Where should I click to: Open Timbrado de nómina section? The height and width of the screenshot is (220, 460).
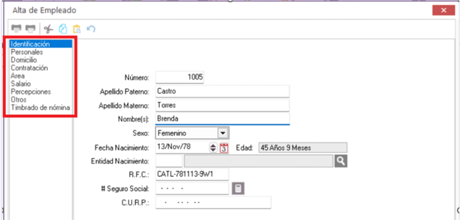click(41, 108)
